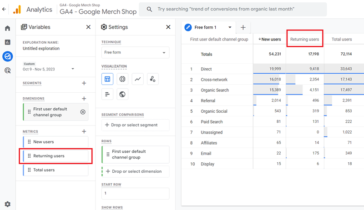
Task: Close the Settings panel
Action: (168, 27)
